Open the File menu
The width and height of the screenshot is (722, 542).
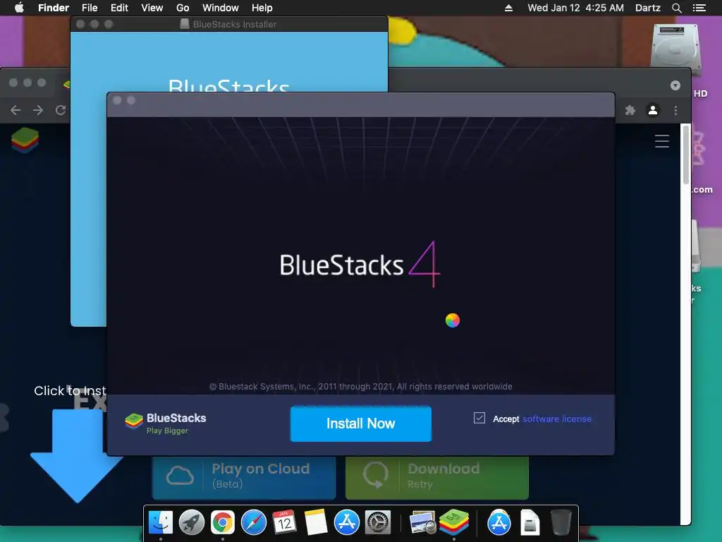point(90,8)
